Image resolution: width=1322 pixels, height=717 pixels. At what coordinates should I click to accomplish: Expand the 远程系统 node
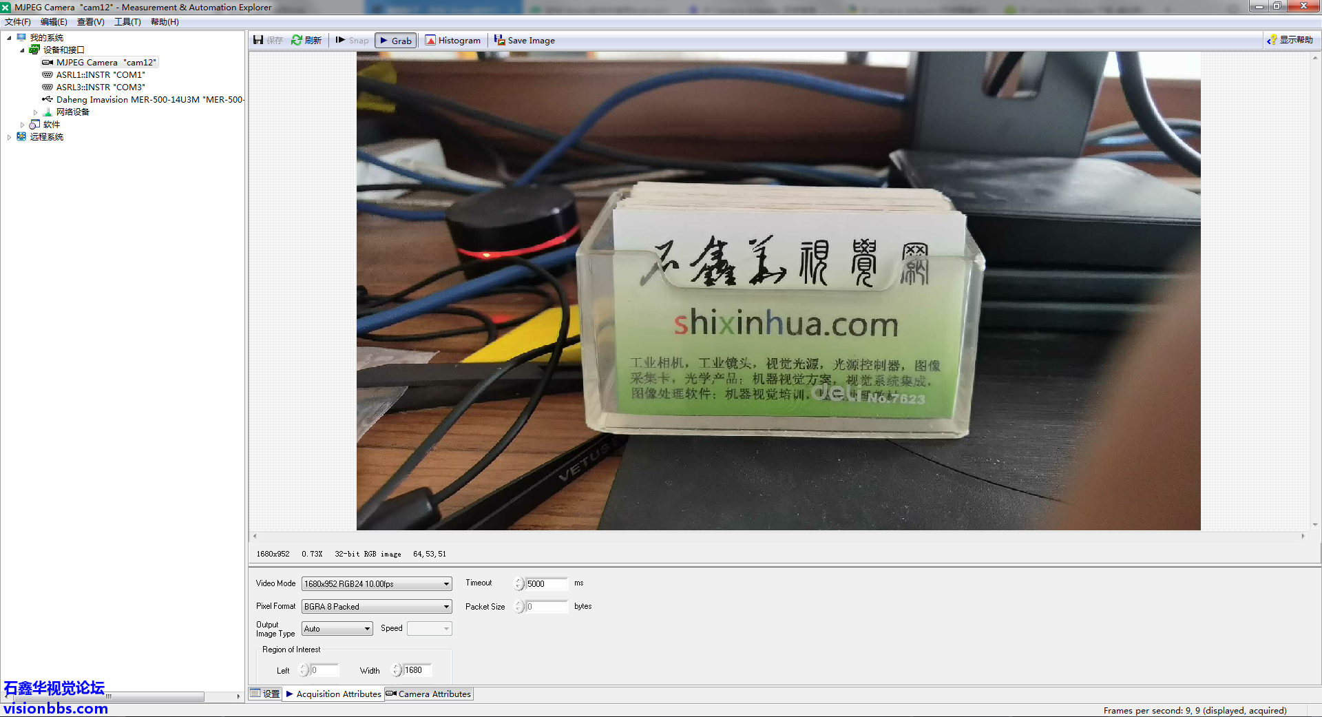(9, 137)
